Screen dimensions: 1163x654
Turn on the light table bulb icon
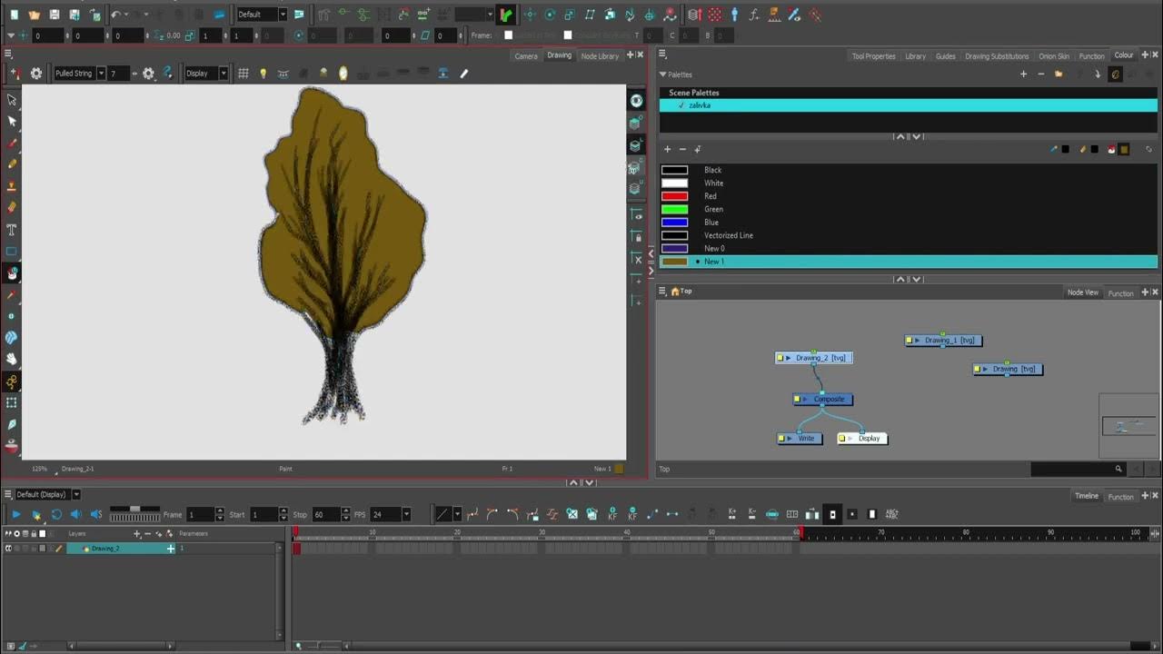coord(263,74)
